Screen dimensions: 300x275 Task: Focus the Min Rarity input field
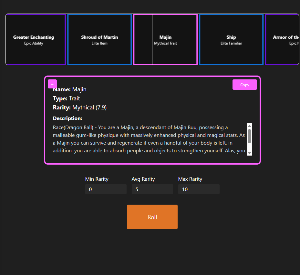coord(106,189)
